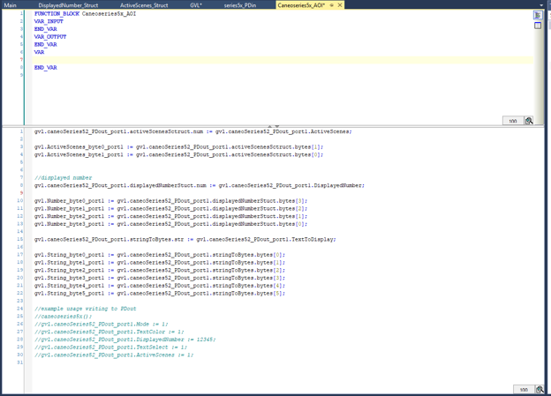Click the gvl.String_byte3_port1 line
This screenshot has width=551, height=396.
pos(160,279)
